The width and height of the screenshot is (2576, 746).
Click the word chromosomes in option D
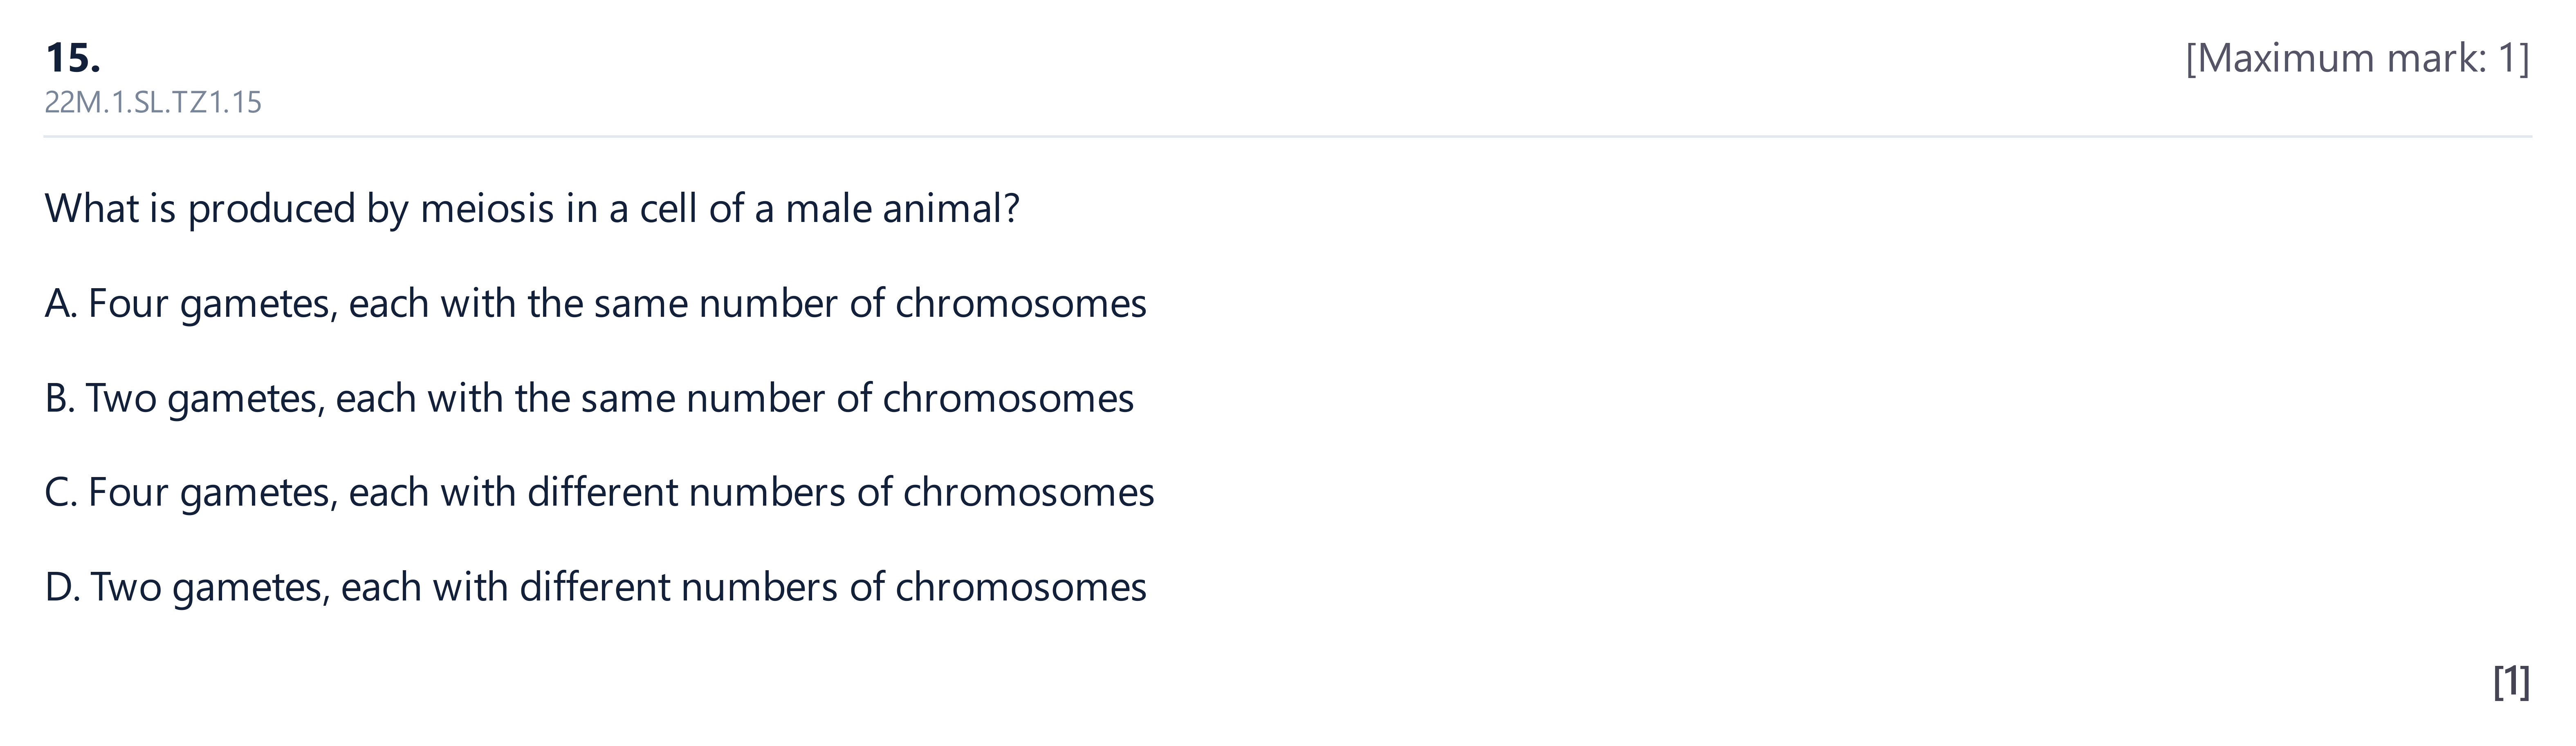point(1021,587)
